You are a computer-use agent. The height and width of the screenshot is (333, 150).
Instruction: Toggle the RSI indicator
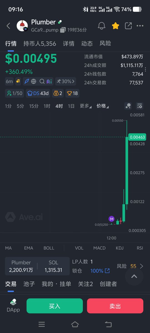[x=140, y=248]
